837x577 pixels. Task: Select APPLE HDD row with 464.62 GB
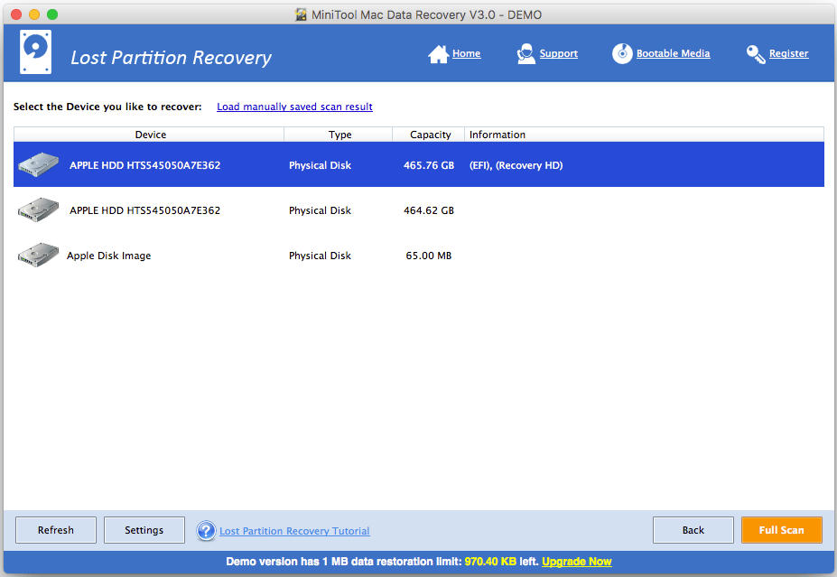[x=419, y=209]
